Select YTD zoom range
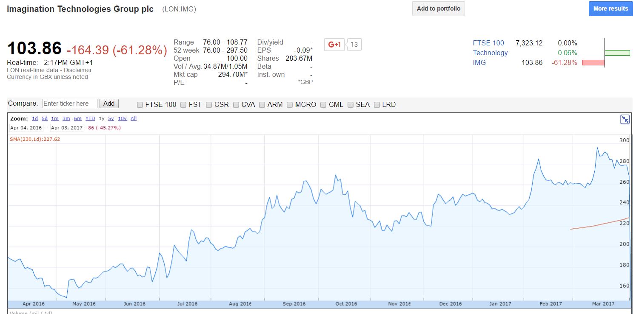 coord(90,119)
